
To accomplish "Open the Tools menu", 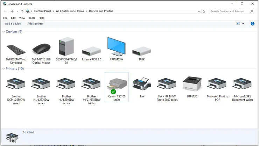I will [x=32, y=18].
